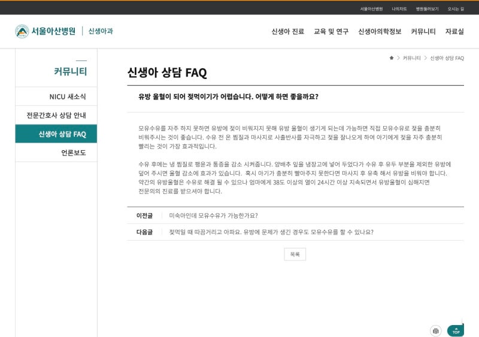Viewport: 479px width, 337px height.
Task: Select NICU 새소식 in sidebar
Action: click(x=56, y=96)
